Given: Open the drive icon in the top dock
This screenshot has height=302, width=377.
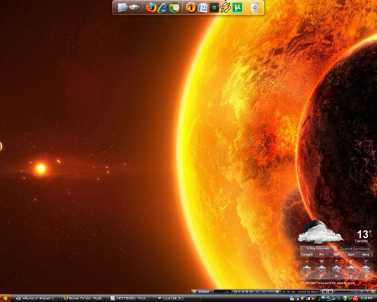Looking at the screenshot, I should [x=134, y=8].
